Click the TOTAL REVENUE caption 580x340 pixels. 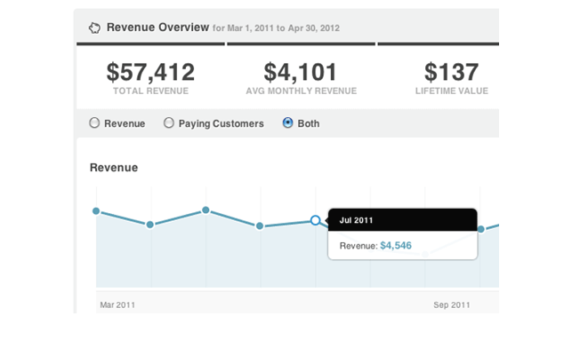[x=151, y=91]
